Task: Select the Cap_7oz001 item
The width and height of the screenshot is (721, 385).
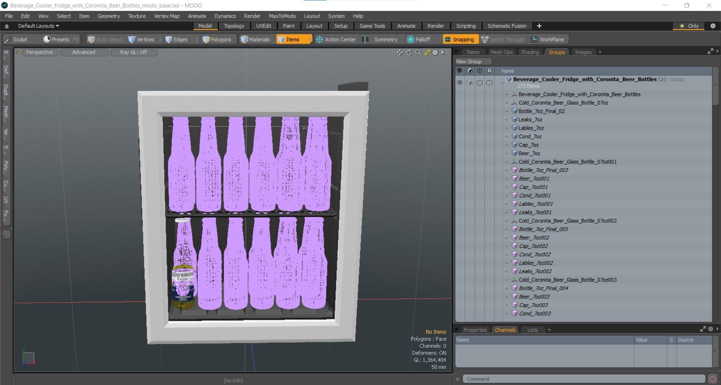Action: pyautogui.click(x=533, y=187)
